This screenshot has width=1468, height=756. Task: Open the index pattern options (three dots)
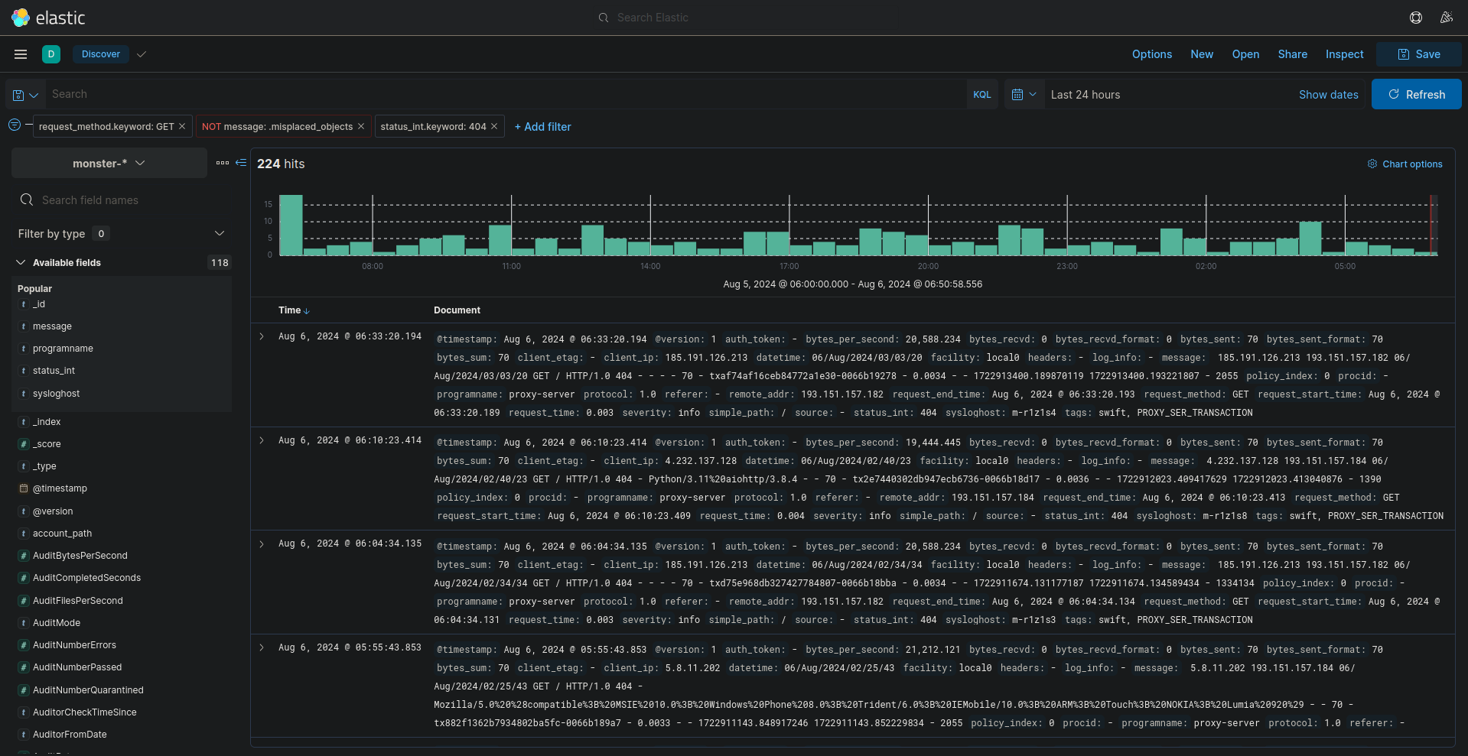[223, 163]
